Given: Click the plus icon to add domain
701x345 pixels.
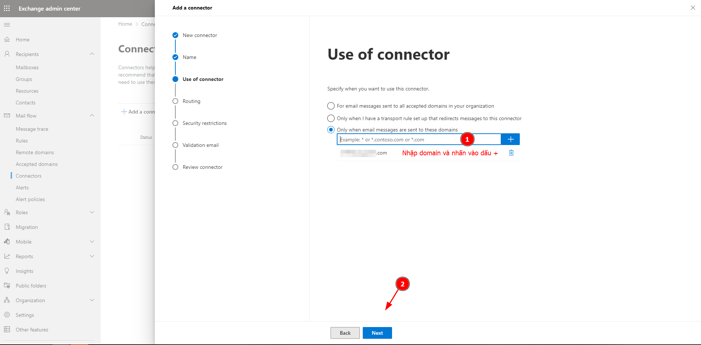Looking at the screenshot, I should (510, 139).
